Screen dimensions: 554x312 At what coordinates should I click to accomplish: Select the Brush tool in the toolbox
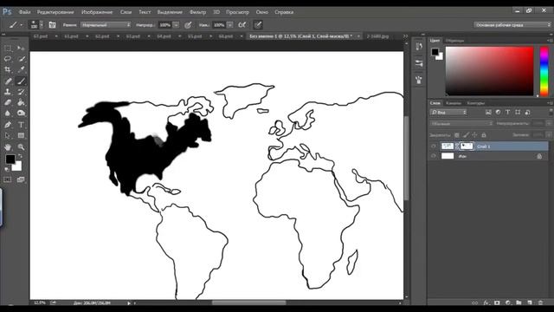(21, 81)
